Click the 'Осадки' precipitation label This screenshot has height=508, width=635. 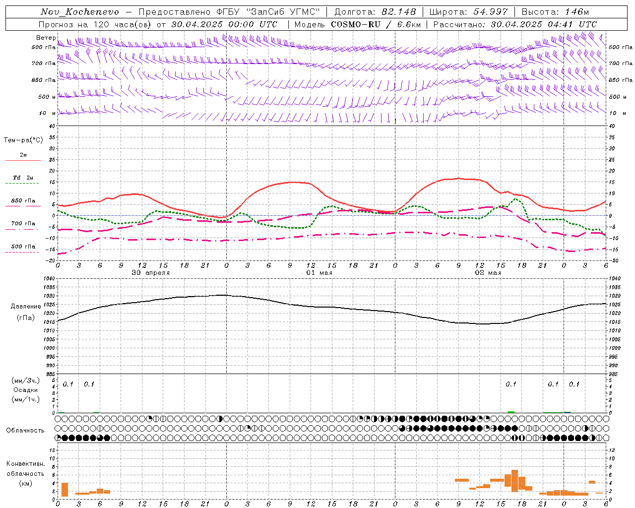click(26, 390)
